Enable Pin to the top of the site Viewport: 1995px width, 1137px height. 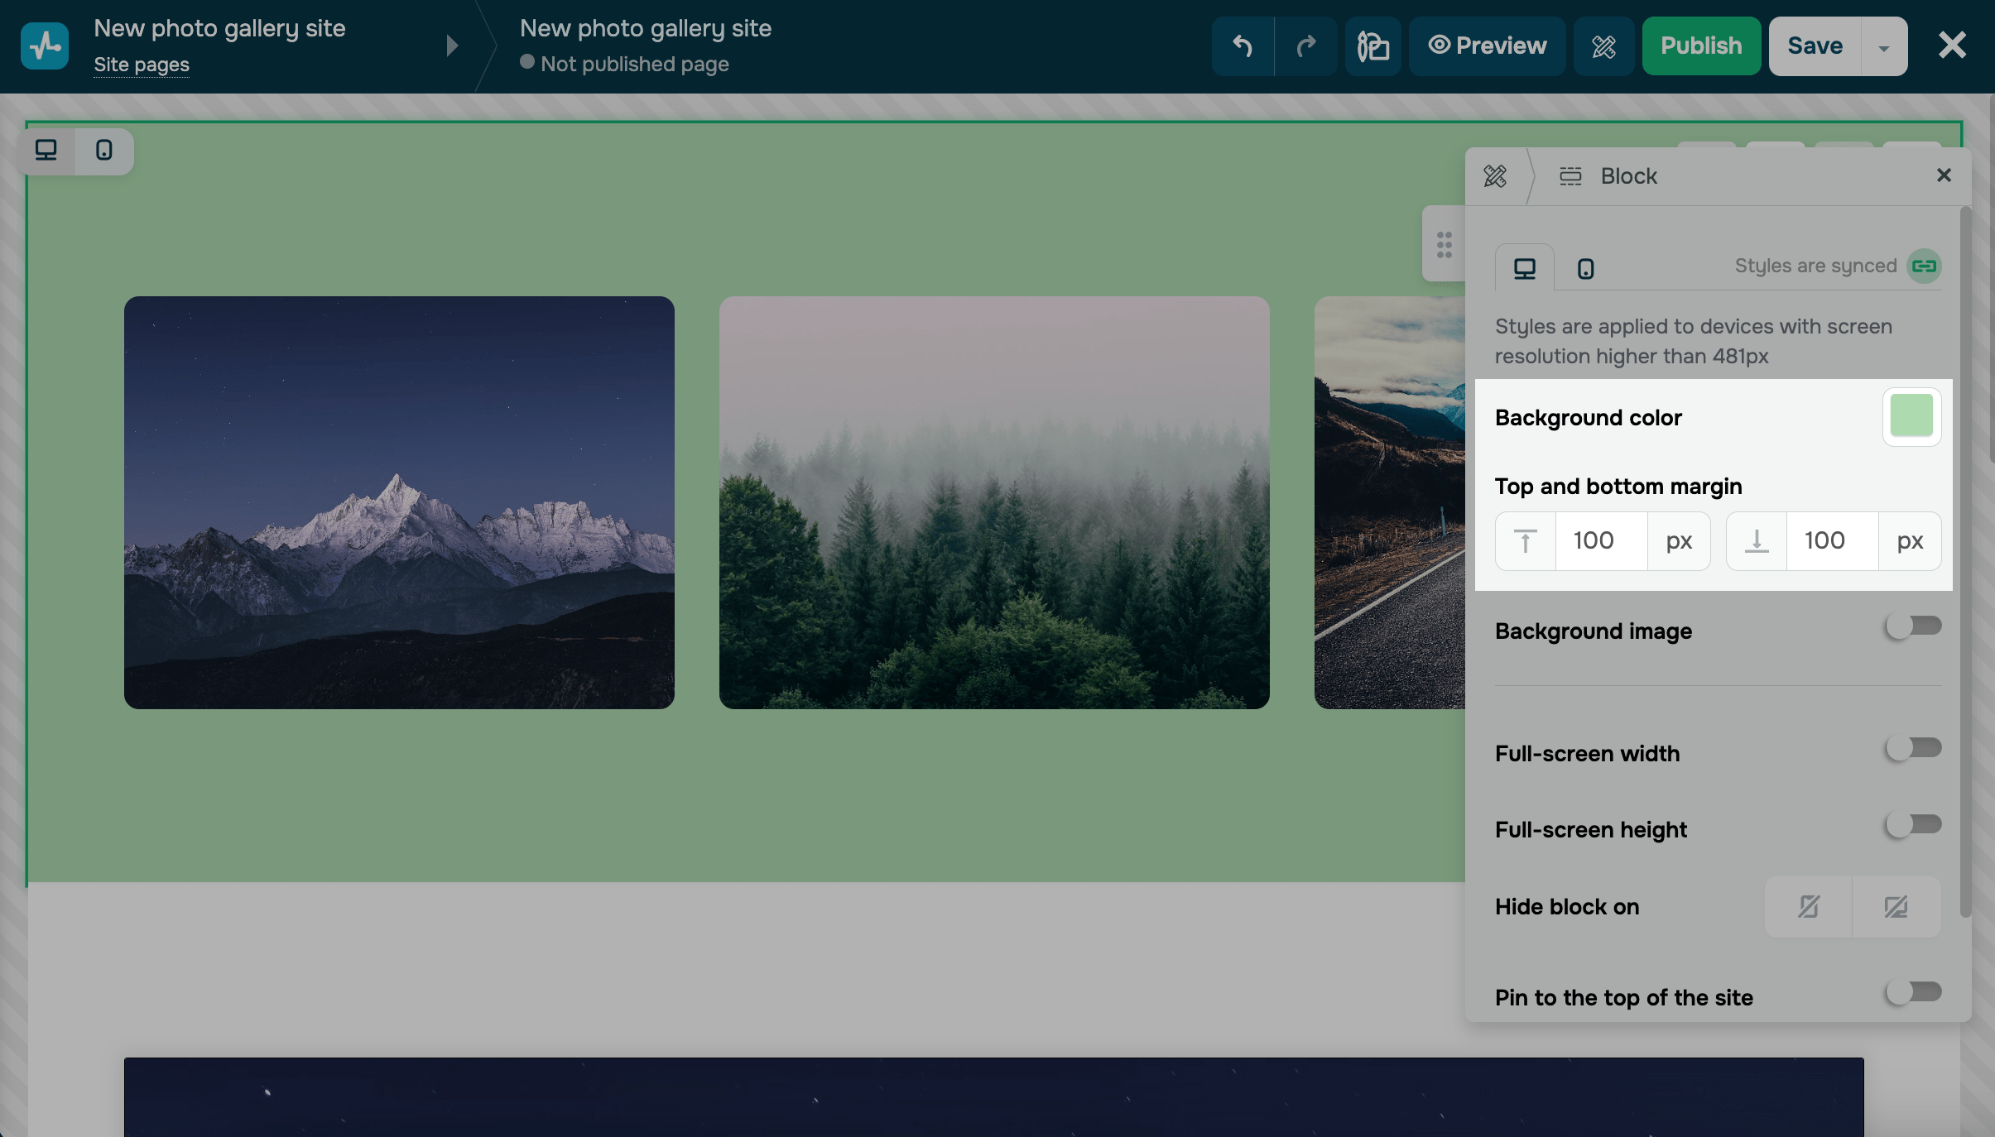[1913, 991]
